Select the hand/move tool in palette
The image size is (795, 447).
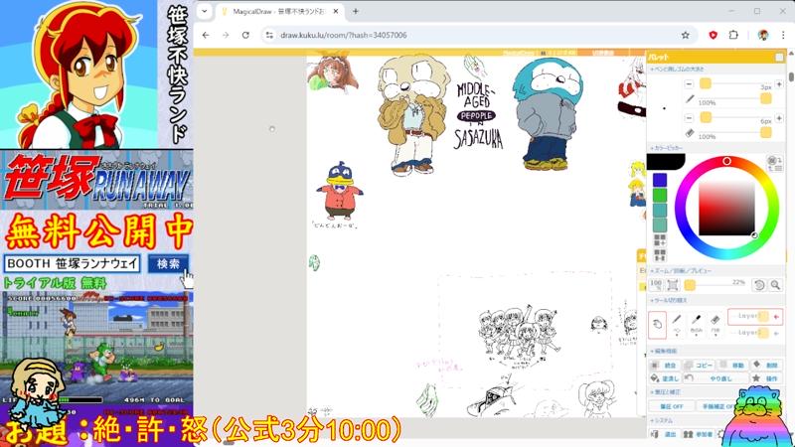point(657,325)
